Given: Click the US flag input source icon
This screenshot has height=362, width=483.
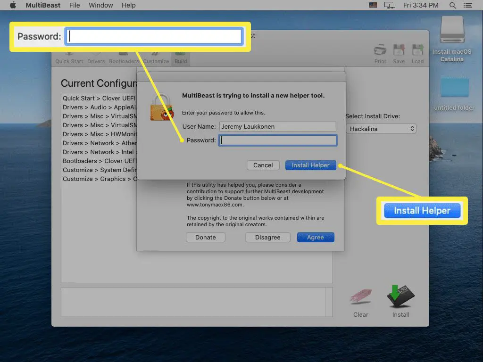Looking at the screenshot, I should point(373,5).
